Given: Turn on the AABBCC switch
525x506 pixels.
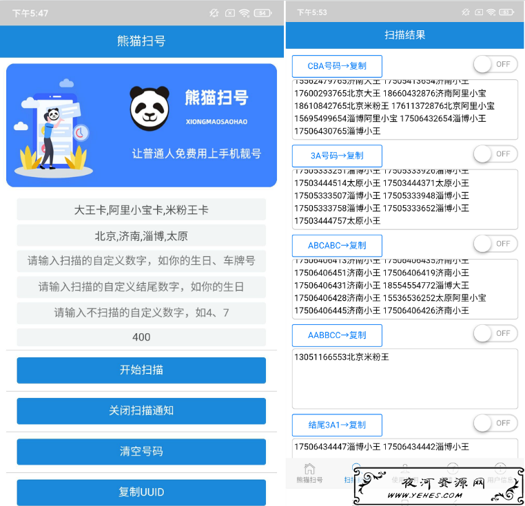Looking at the screenshot, I should [x=495, y=333].
